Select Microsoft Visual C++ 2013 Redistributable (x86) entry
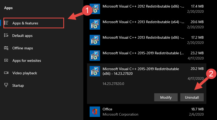 147,40
